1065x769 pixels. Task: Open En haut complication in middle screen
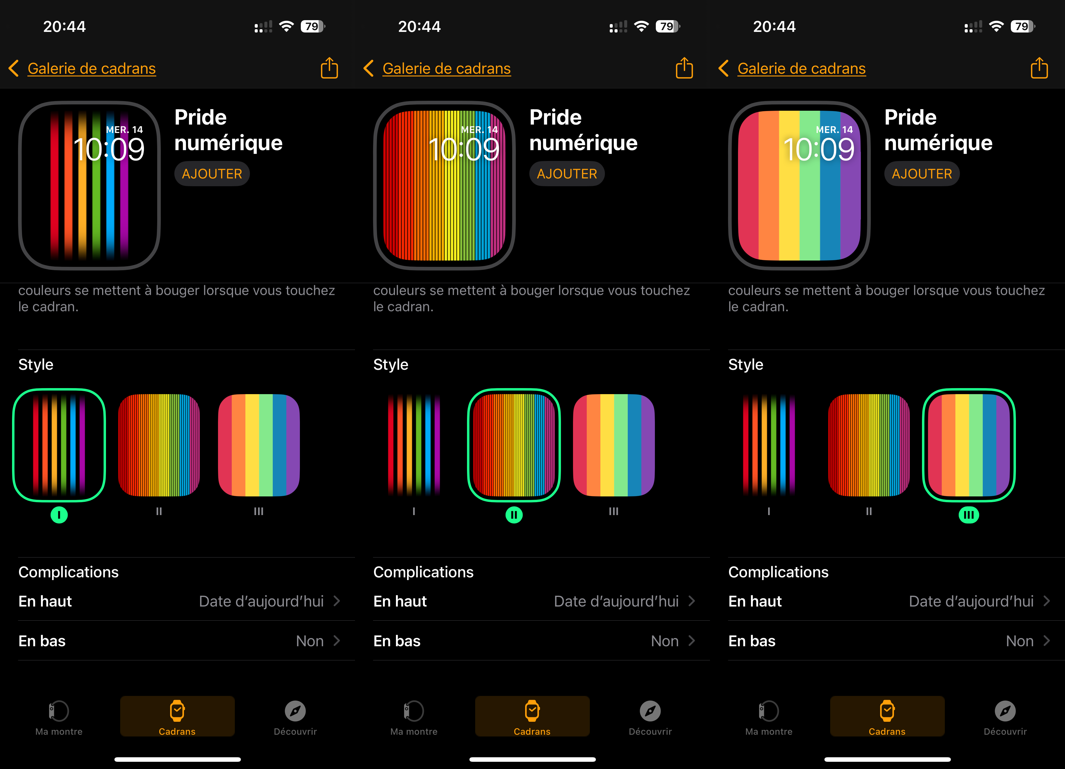click(541, 601)
